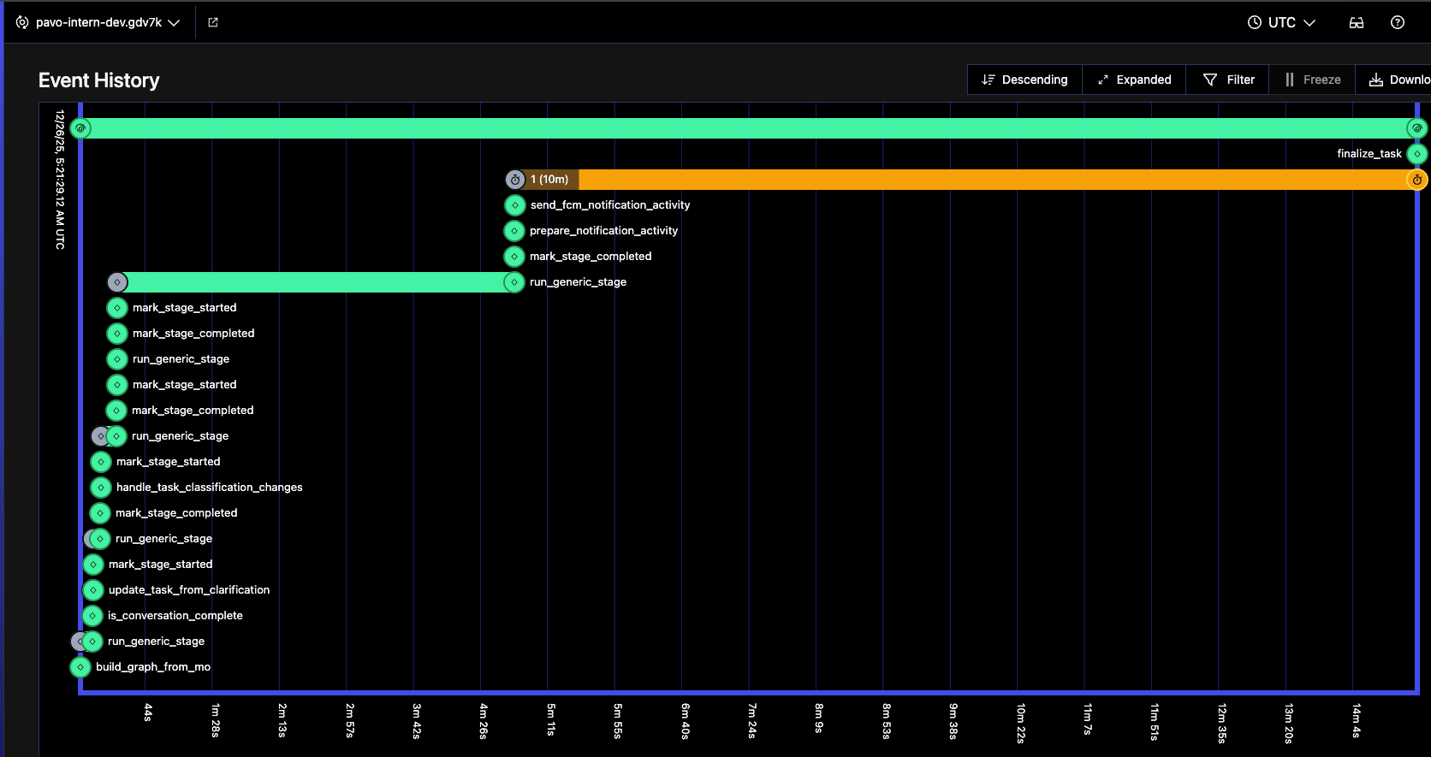Click the timer fired icon ending the orange bar
Screen dimensions: 1431x757
tap(1417, 180)
